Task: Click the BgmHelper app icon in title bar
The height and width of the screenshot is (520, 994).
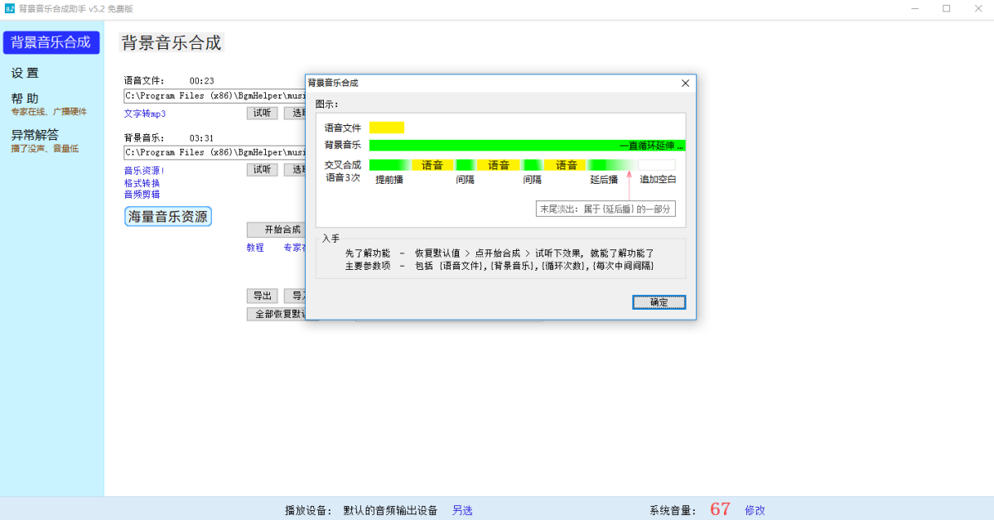Action: point(8,9)
